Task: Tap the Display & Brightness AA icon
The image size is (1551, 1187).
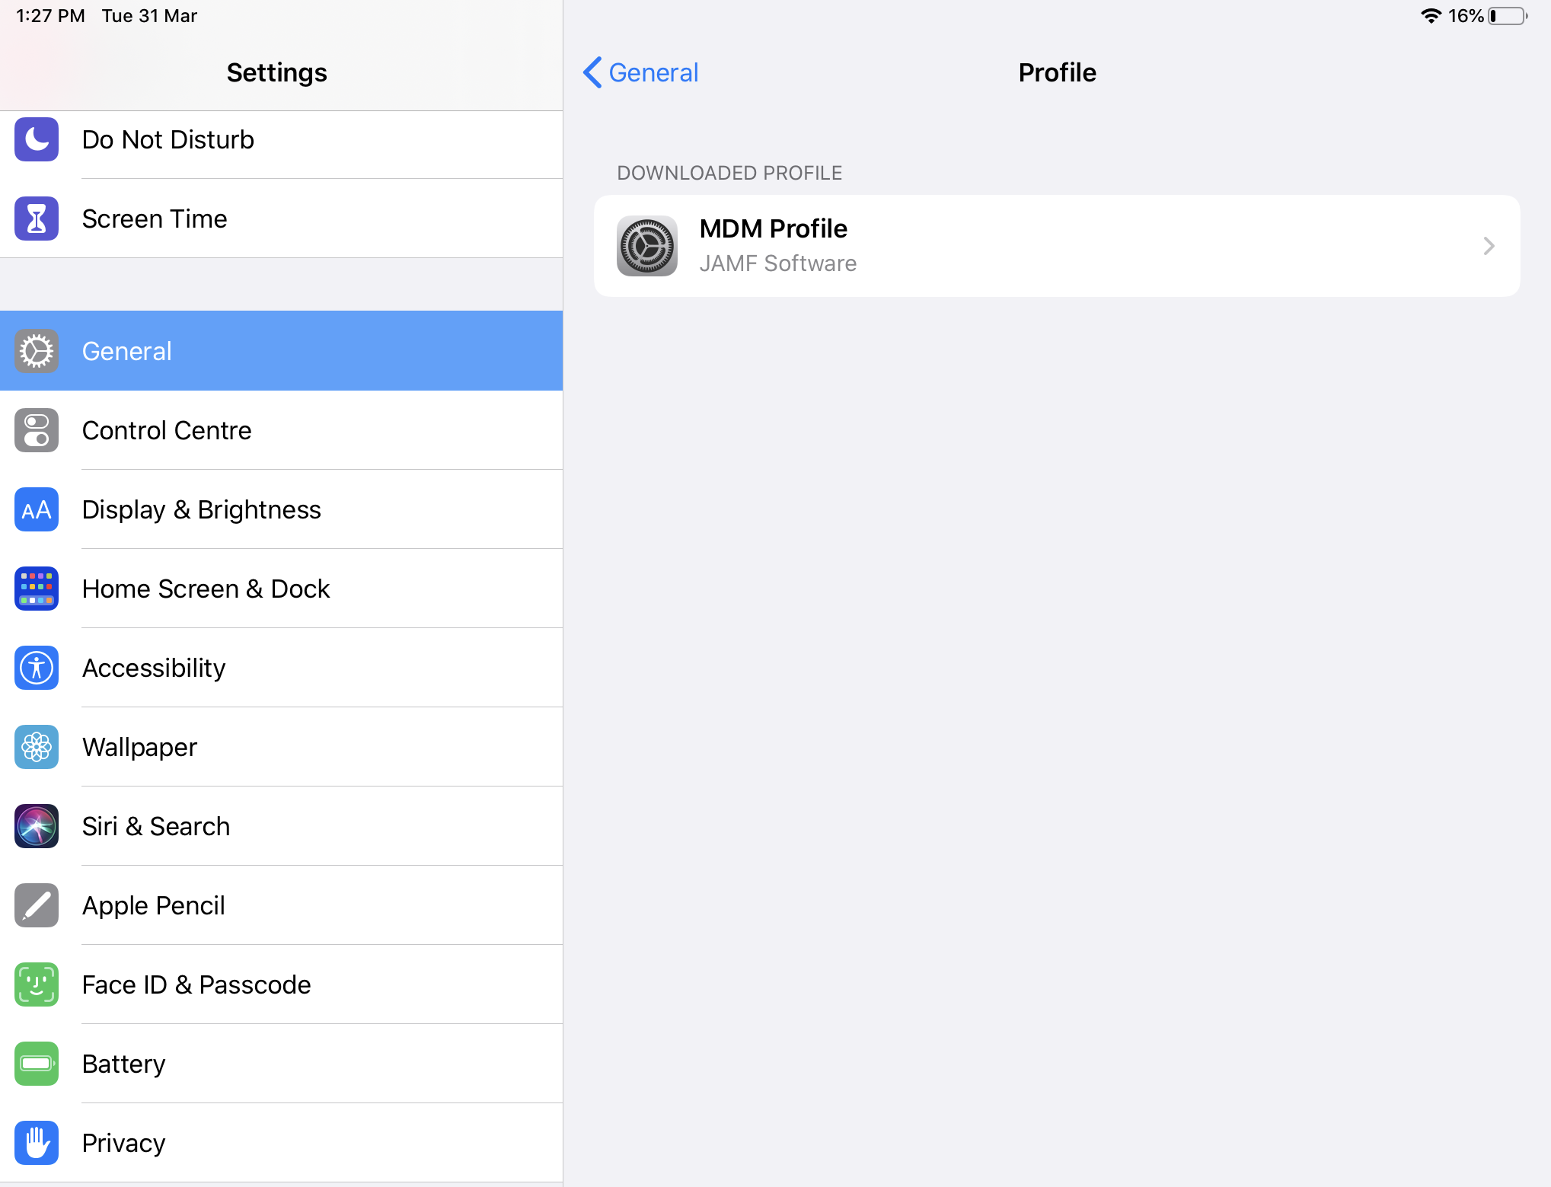Action: (37, 509)
